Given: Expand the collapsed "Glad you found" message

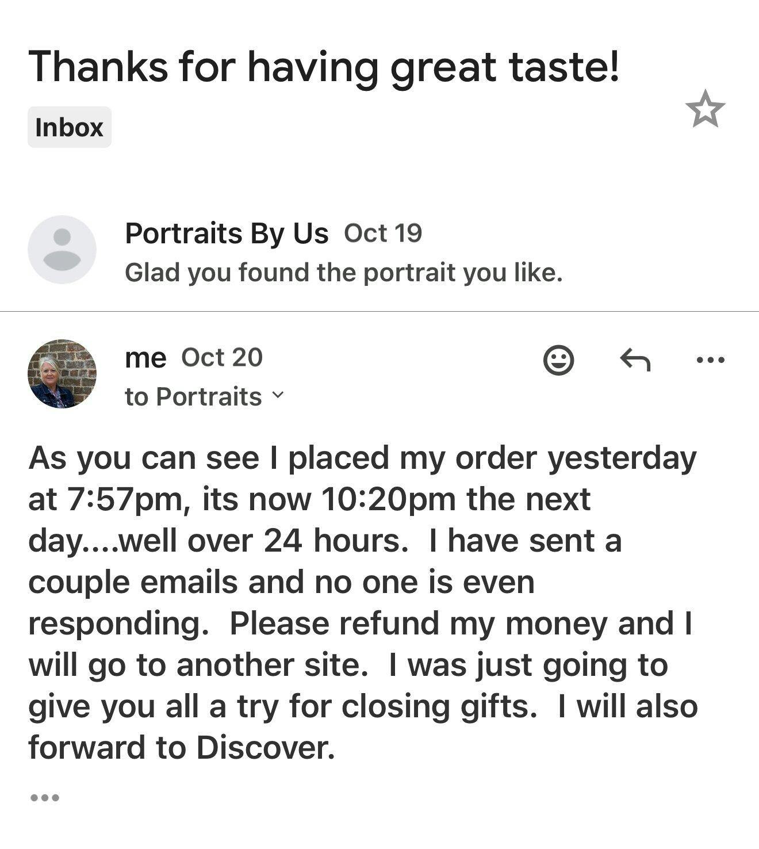Looking at the screenshot, I should point(343,273).
